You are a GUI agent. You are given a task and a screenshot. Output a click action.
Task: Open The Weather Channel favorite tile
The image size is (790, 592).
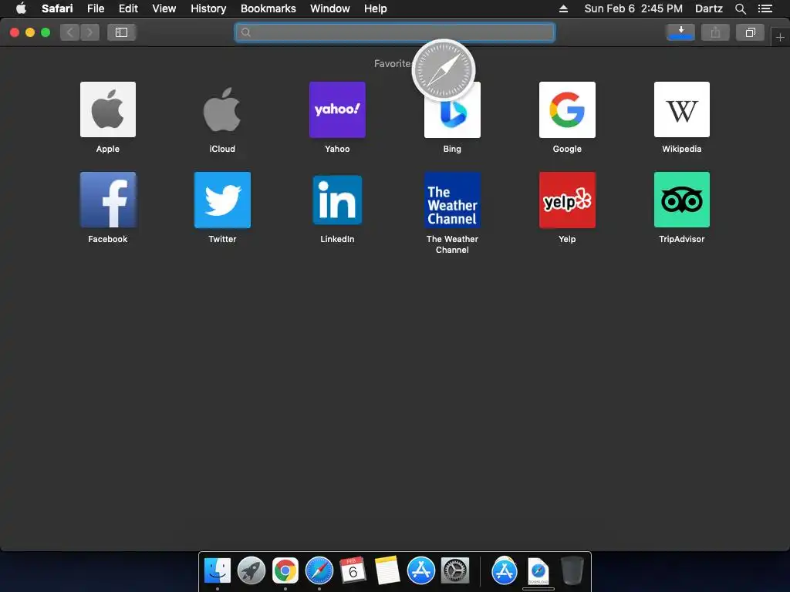[452, 200]
